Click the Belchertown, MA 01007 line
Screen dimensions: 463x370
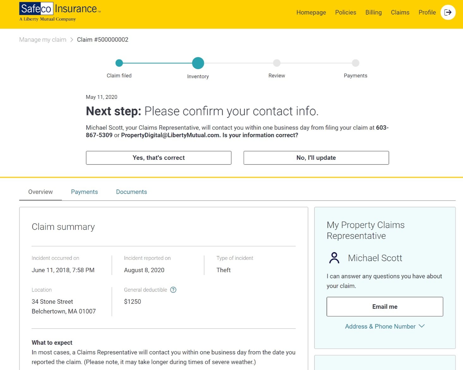coord(64,311)
